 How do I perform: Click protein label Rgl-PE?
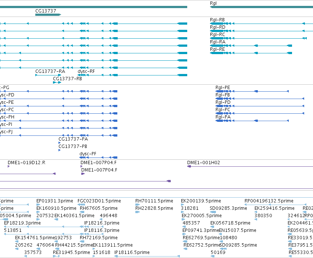click(x=223, y=88)
